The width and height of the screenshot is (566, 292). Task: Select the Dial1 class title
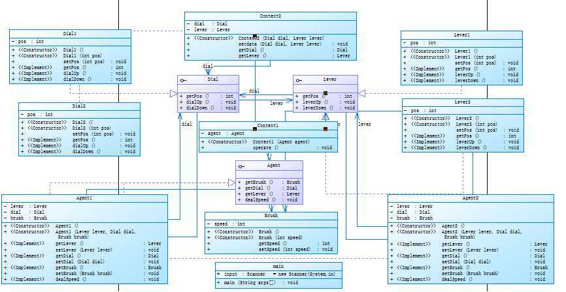[70, 33]
